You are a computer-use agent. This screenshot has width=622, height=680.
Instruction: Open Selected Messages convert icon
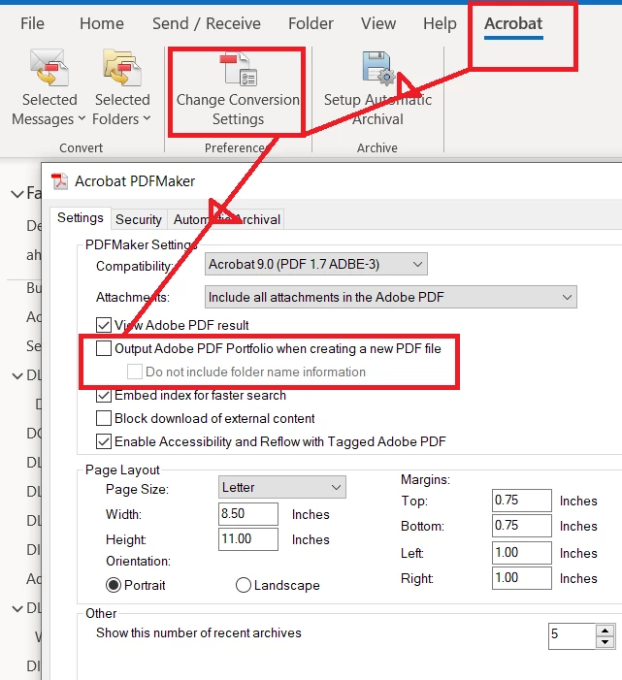click(49, 67)
